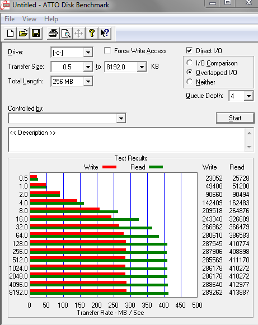
Task: Click the read value 413887
Action: 239,293
